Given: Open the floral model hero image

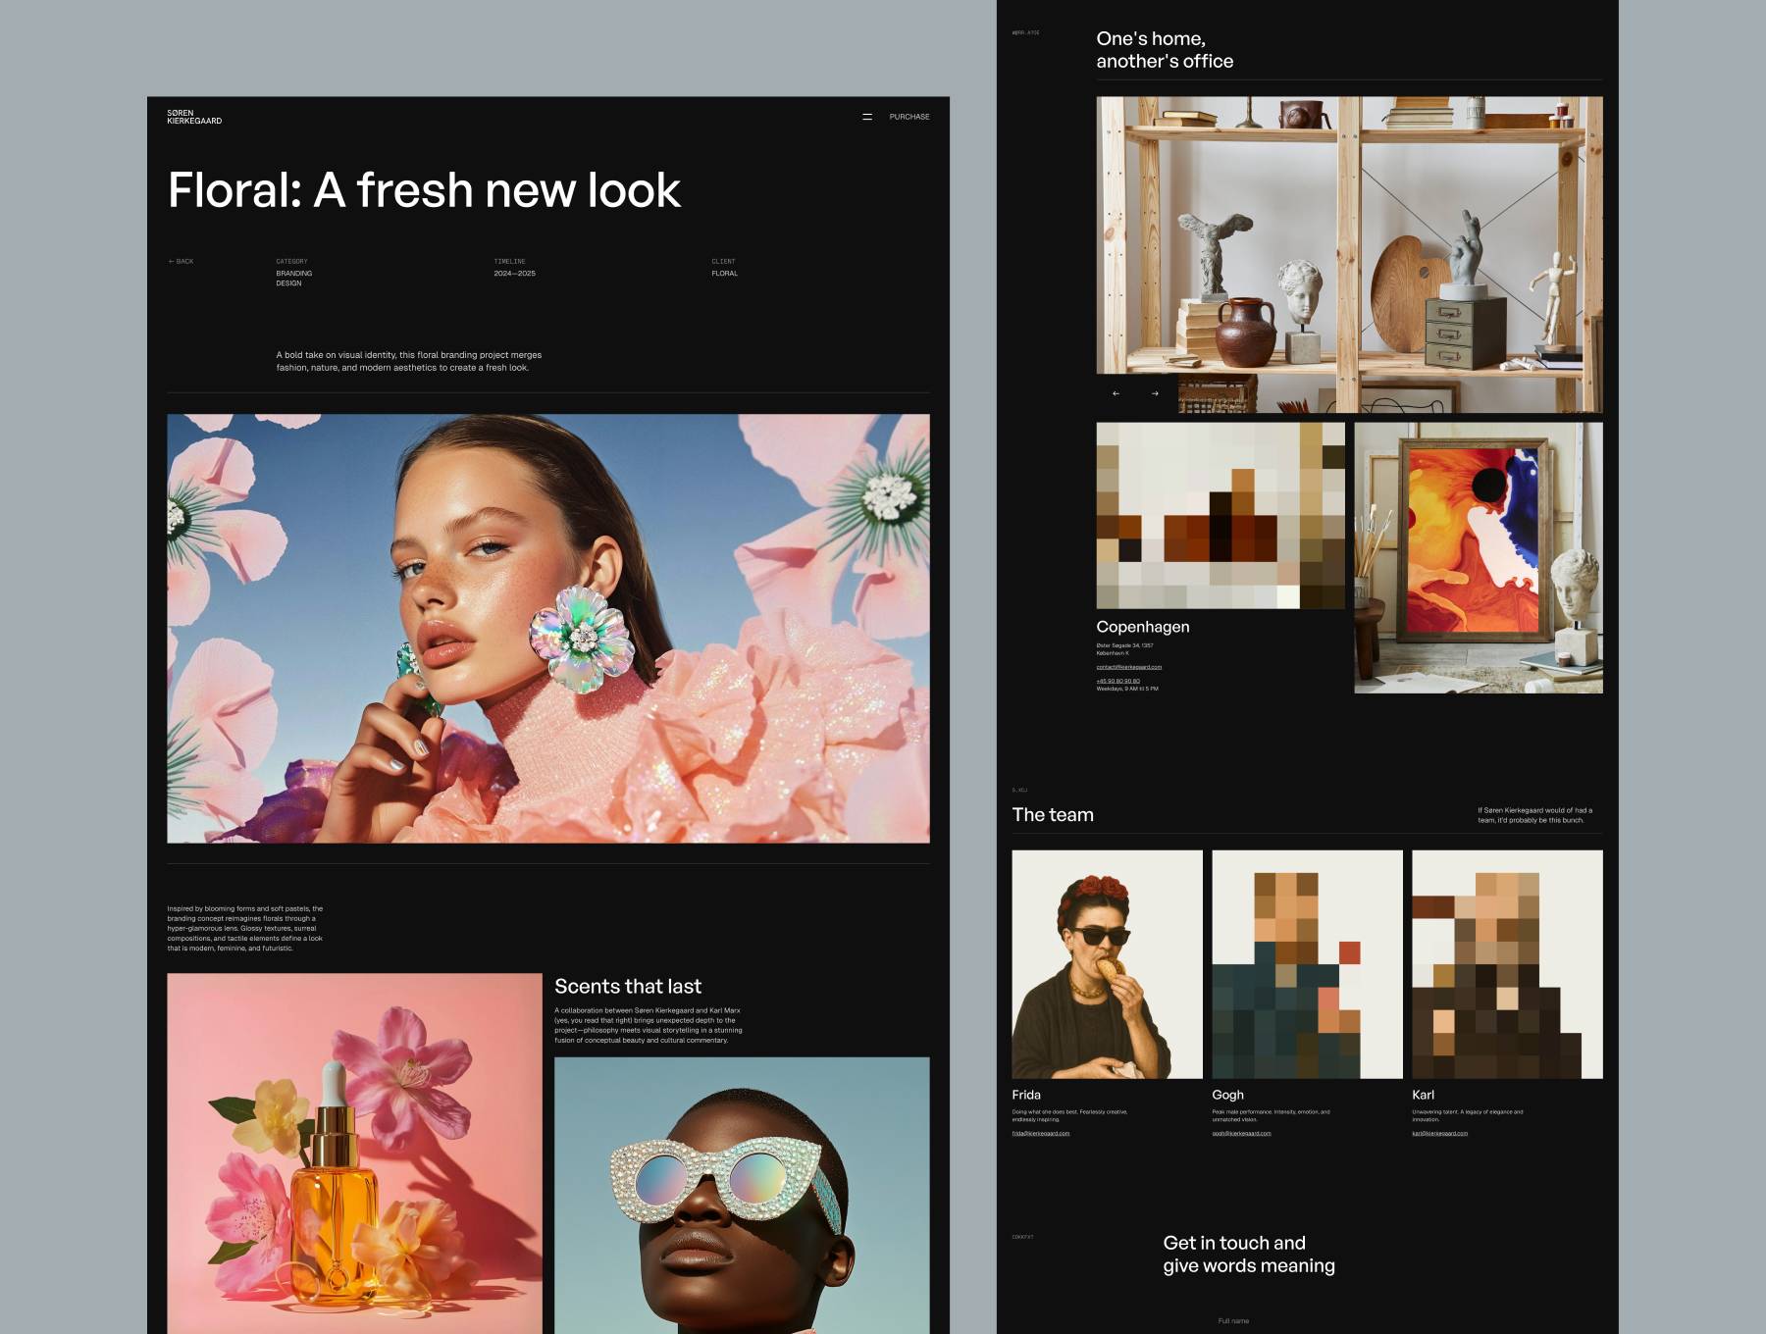Looking at the screenshot, I should (x=547, y=628).
